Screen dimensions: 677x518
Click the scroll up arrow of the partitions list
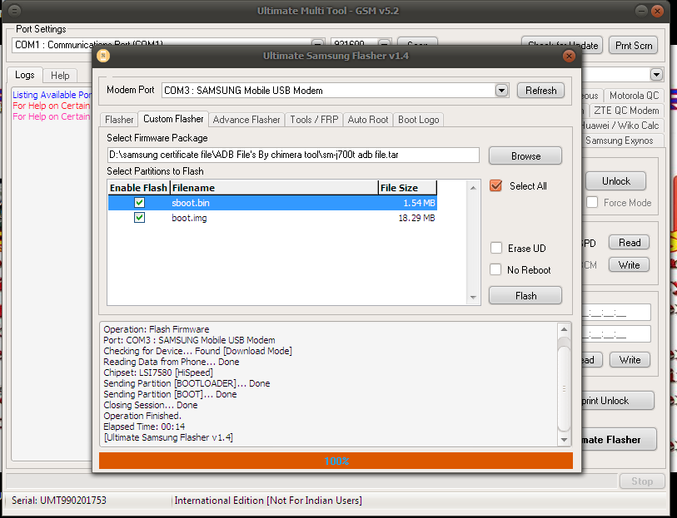(473, 188)
